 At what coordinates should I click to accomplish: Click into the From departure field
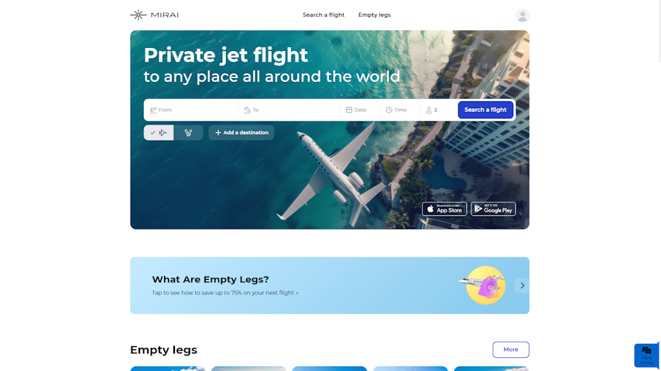pyautogui.click(x=192, y=110)
